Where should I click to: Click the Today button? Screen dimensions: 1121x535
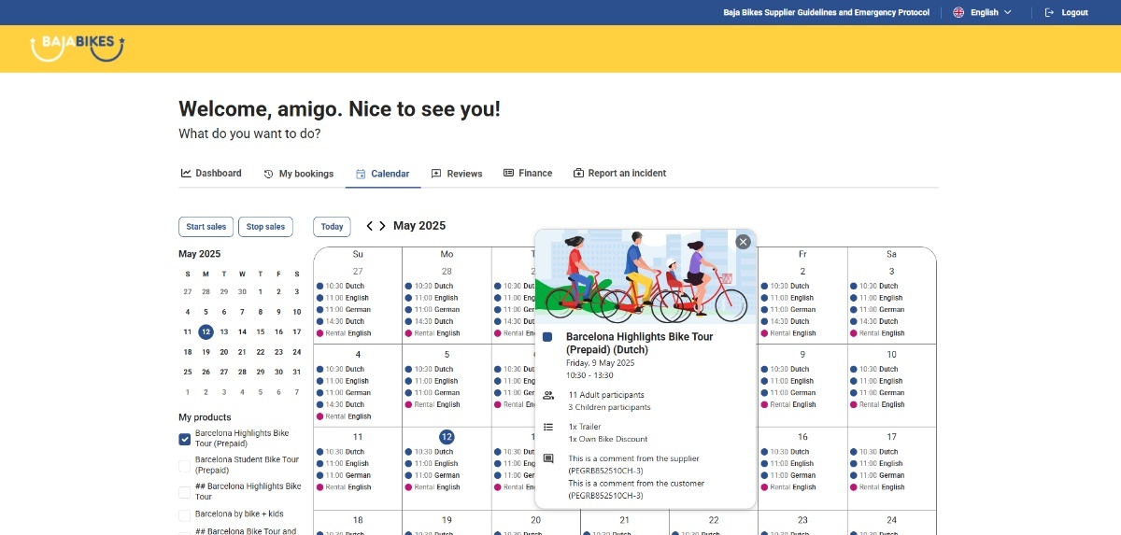pos(332,227)
